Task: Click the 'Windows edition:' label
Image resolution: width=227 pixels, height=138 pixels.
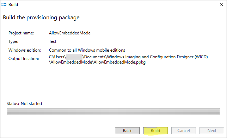Action: [25, 50]
